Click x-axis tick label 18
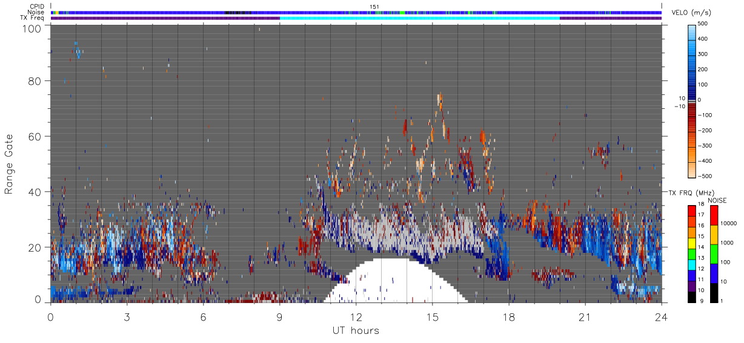 coord(509,316)
